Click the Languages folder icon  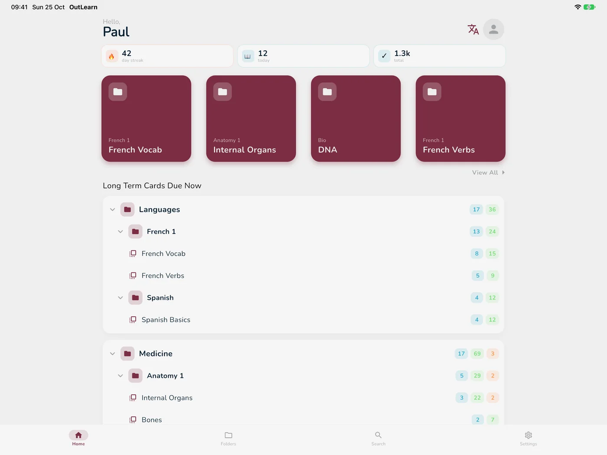point(127,210)
